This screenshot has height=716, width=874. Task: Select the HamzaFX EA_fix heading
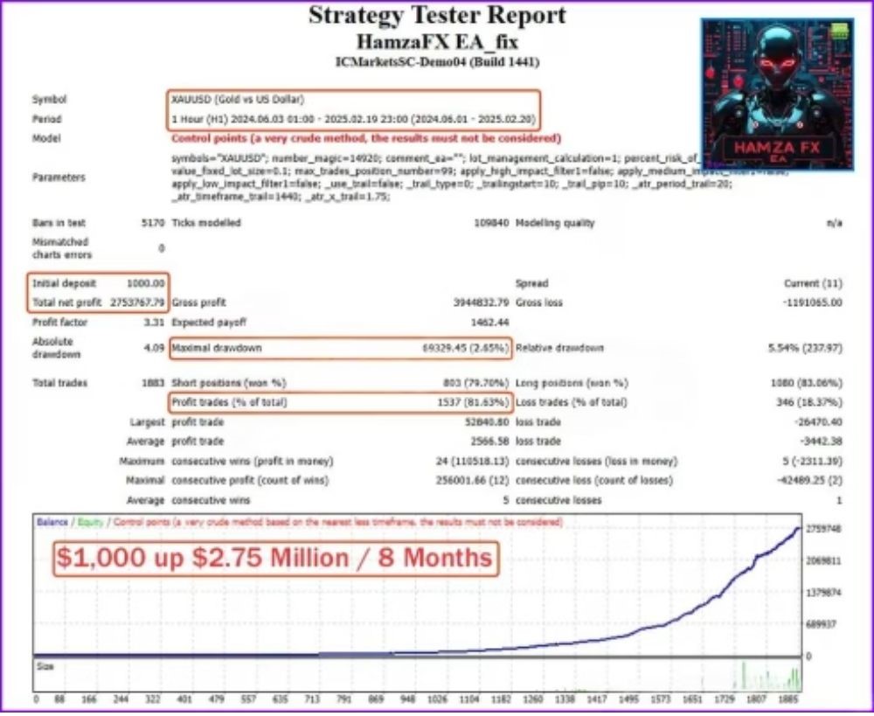437,41
